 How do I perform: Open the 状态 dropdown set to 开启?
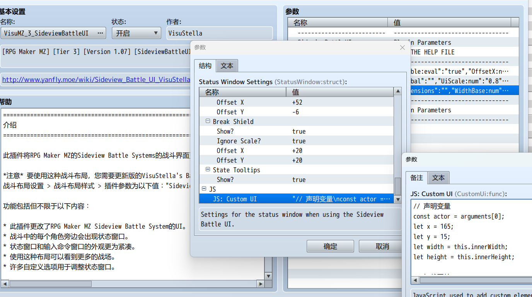tap(136, 33)
